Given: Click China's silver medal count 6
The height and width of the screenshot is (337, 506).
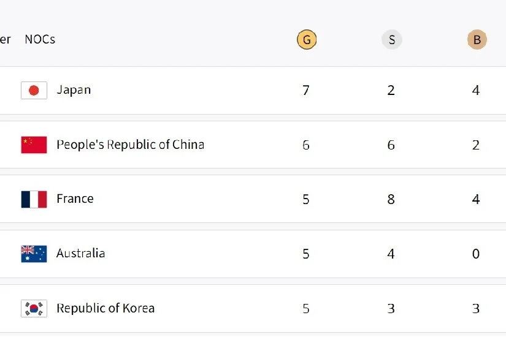Looking at the screenshot, I should tap(391, 145).
